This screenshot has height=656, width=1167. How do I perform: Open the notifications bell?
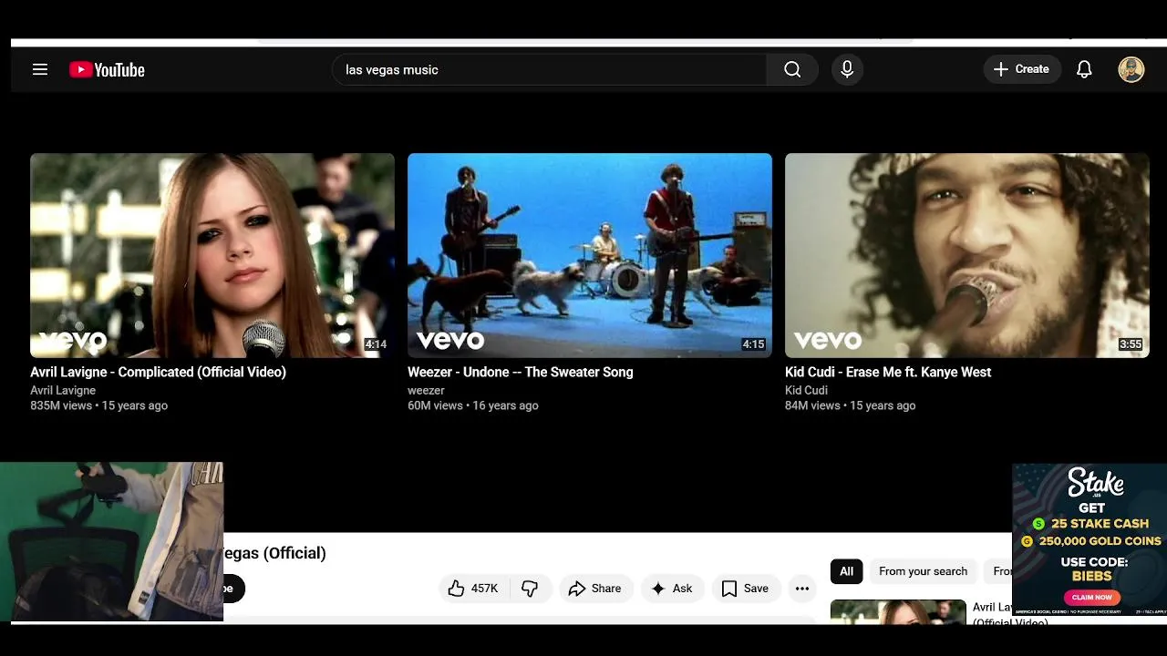[x=1084, y=69]
